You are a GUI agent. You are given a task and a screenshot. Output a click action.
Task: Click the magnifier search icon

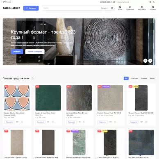112,8
